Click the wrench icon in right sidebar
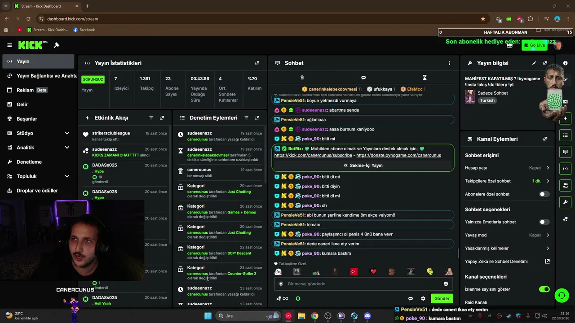575x323 pixels. pyautogui.click(x=565, y=202)
